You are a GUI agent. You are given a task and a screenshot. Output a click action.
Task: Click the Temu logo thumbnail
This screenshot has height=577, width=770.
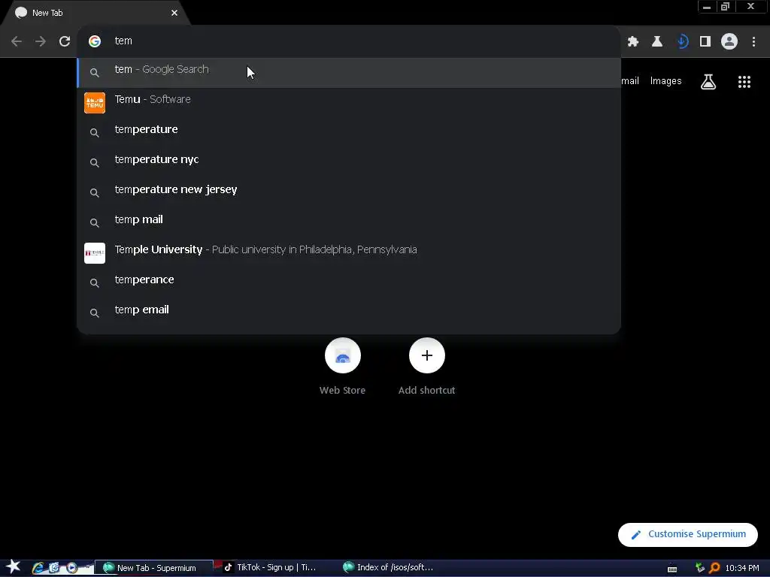(95, 103)
